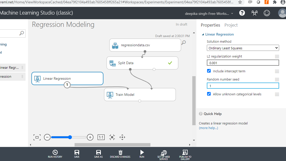Toggle Include intercept term checkbox

pos(209,71)
